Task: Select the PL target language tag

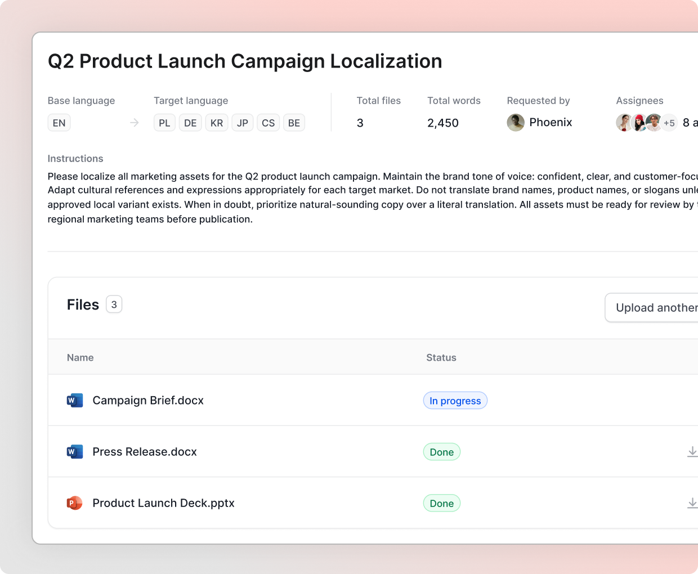Action: point(164,123)
